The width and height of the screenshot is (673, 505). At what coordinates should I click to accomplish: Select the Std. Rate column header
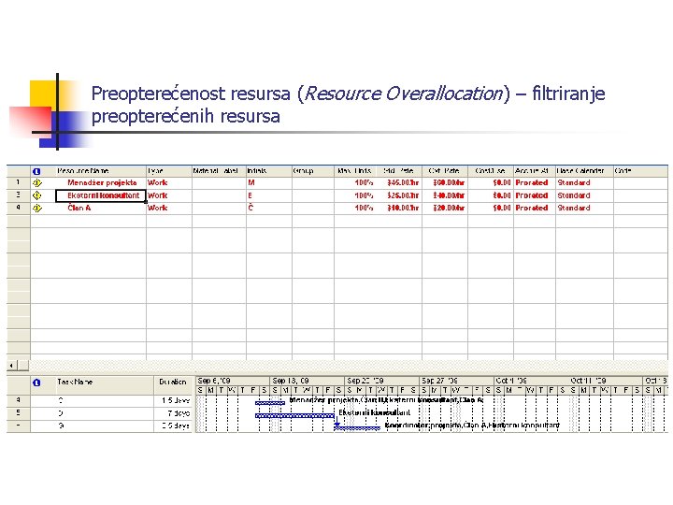(399, 171)
